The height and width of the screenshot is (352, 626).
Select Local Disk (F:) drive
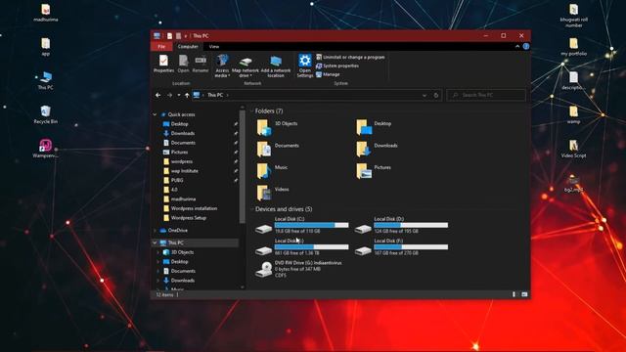401,247
